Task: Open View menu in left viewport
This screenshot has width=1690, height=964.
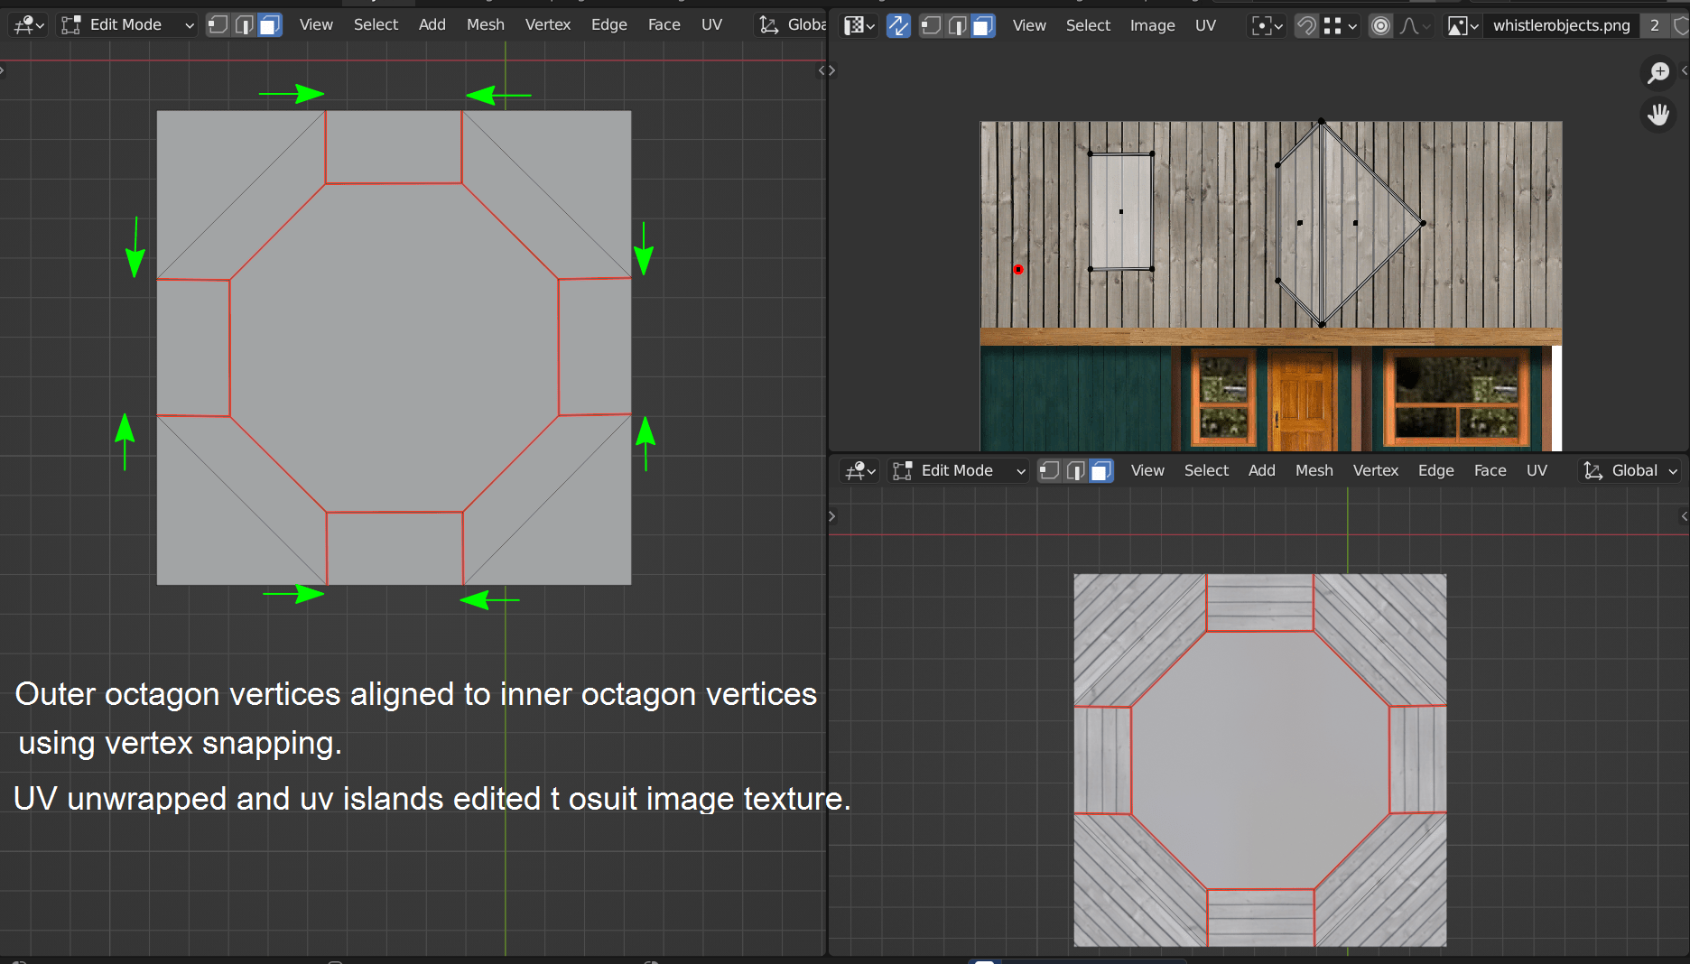Action: pyautogui.click(x=316, y=25)
